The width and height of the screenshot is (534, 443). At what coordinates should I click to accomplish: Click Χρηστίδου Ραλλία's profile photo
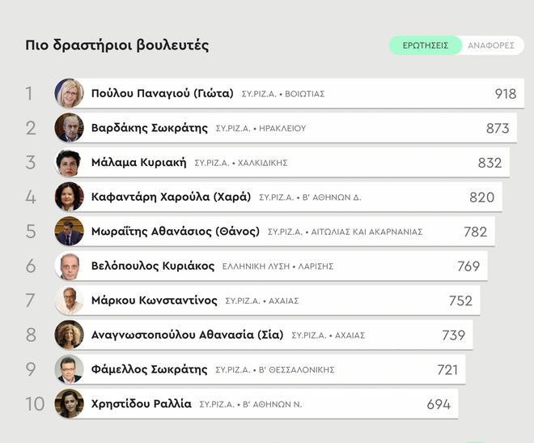[69, 404]
